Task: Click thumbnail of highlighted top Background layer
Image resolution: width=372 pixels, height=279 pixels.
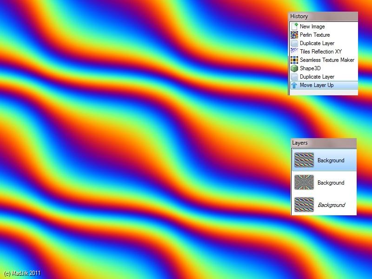Action: [x=304, y=160]
